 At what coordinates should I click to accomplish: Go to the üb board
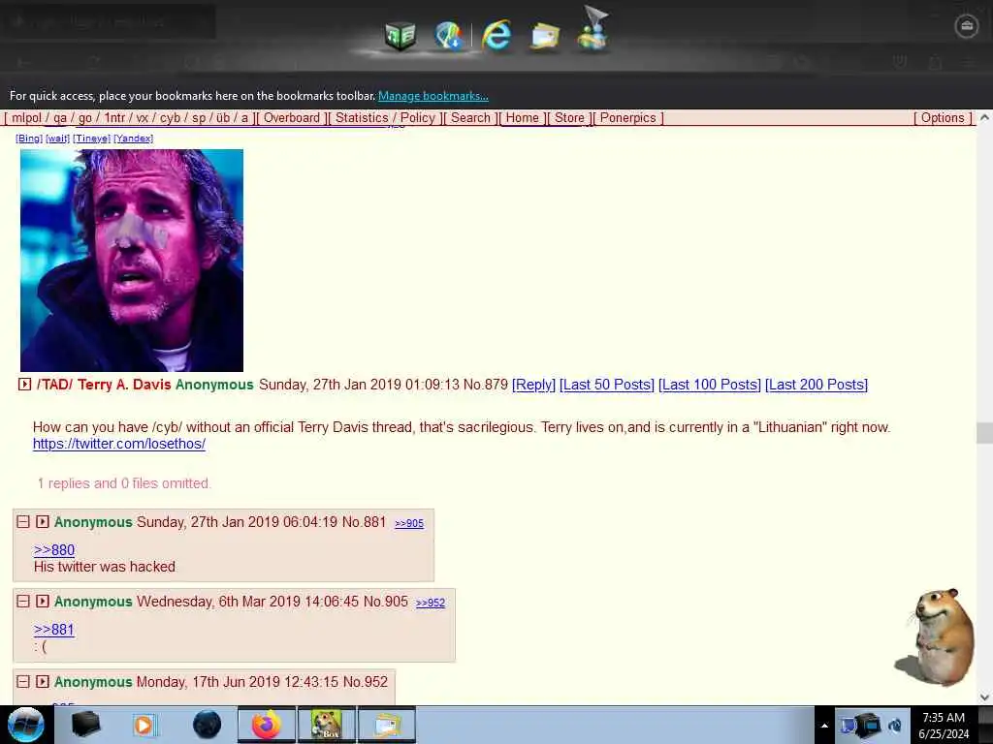pos(223,117)
